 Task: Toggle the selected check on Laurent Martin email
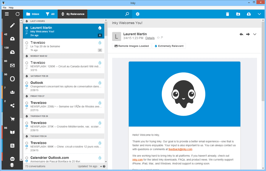tap(27, 28)
